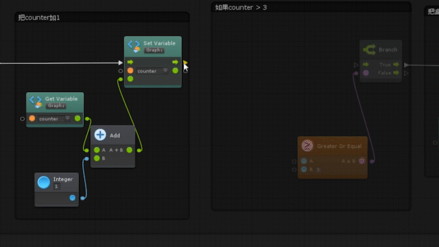This screenshot has height=247, width=439.
Task: Open counter name dropdown on Set Variable
Action: coord(152,71)
